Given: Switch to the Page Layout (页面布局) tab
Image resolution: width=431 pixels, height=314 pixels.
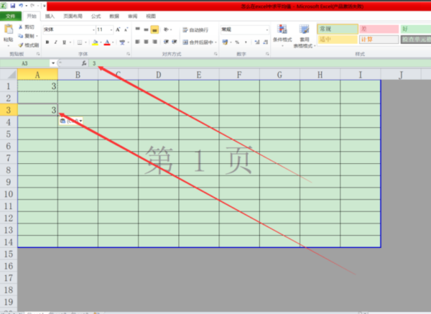Looking at the screenshot, I should 73,17.
